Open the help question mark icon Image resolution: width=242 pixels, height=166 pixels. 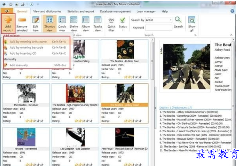(x=232, y=11)
